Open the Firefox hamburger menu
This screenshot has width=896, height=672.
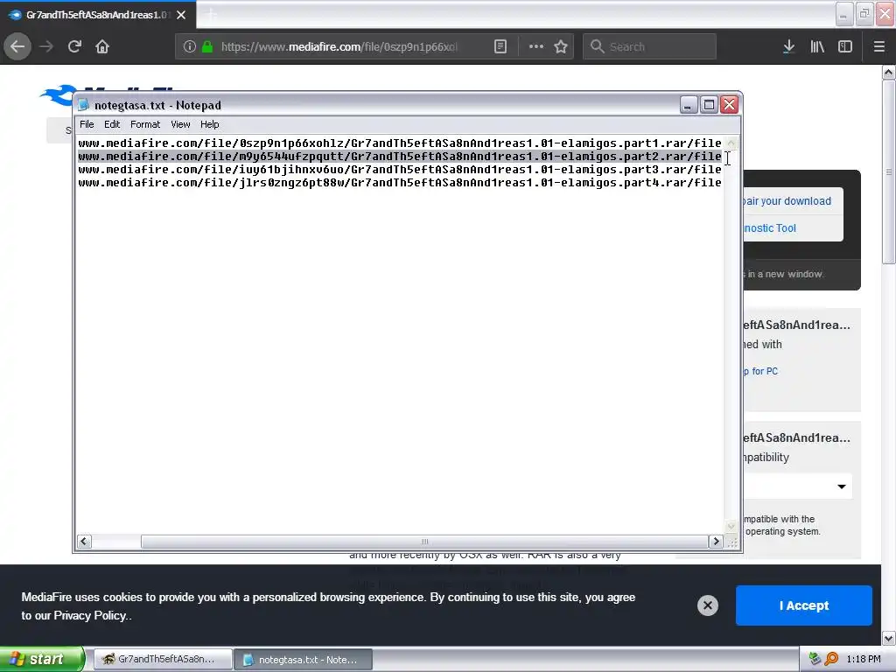[x=879, y=46]
